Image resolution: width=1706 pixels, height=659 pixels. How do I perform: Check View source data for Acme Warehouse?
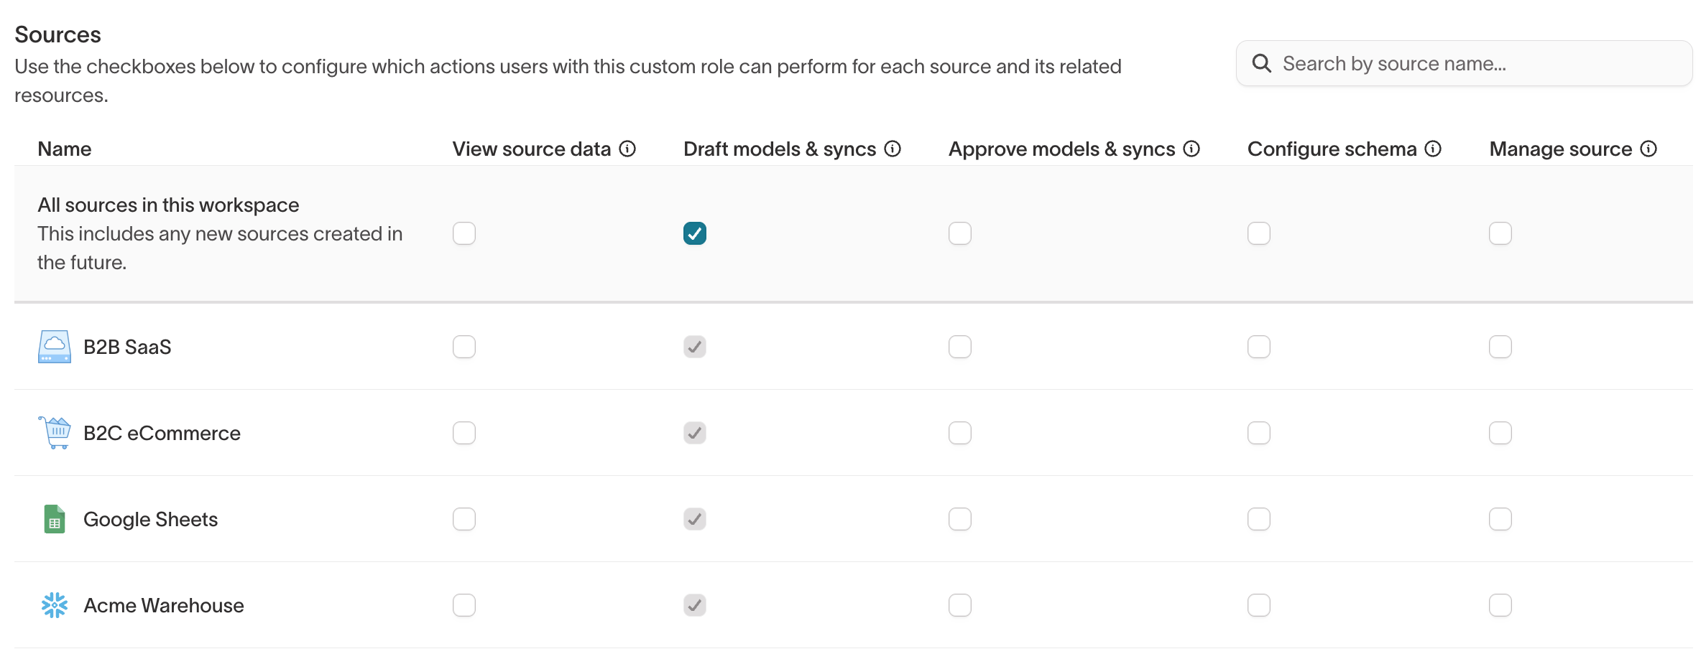pyautogui.click(x=464, y=605)
